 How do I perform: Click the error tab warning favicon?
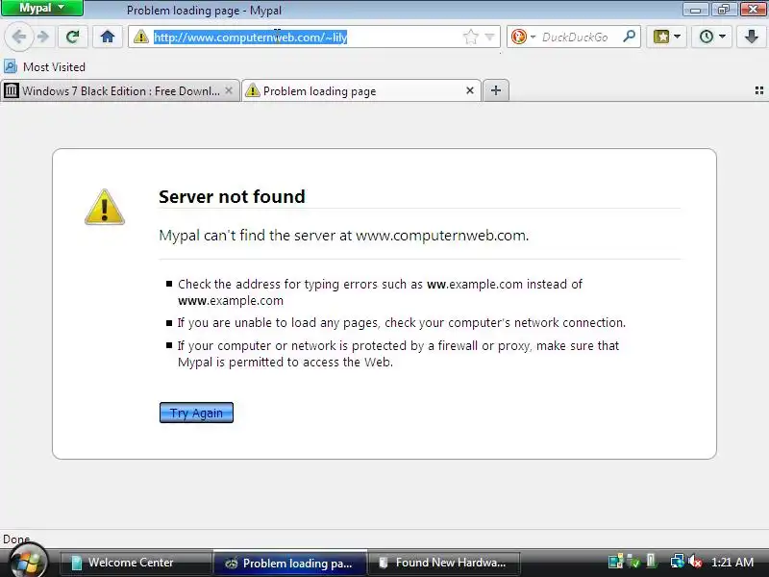(x=253, y=90)
